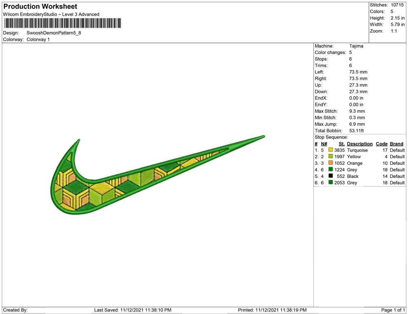Select the design name 'SwooshDemonPattern5_8'
The width and height of the screenshot is (408, 314).
[54, 33]
